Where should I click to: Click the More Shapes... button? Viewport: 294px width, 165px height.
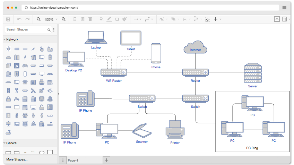tap(17, 159)
